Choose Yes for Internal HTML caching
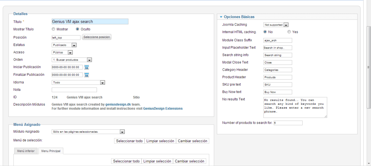Image resolution: width=371 pixels, height=166 pixels. click(289, 32)
